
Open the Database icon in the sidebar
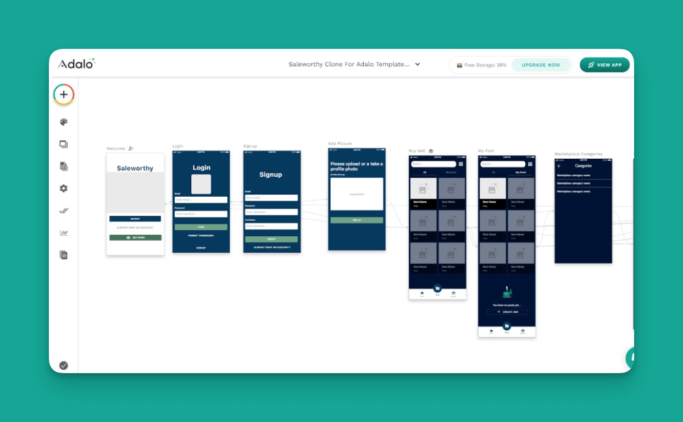coord(63,166)
